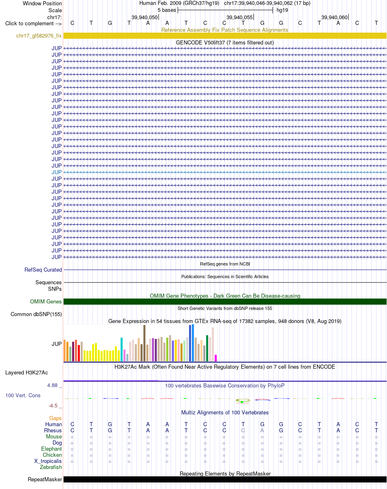
Task: Open the Reference Assembly Fix Patch Sequence Alignments title
Action: pyautogui.click(x=224, y=30)
